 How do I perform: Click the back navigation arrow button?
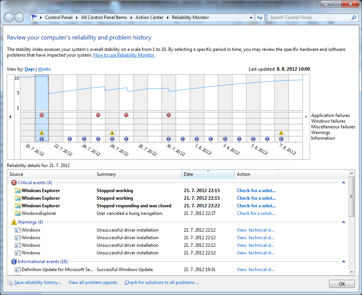coord(9,17)
